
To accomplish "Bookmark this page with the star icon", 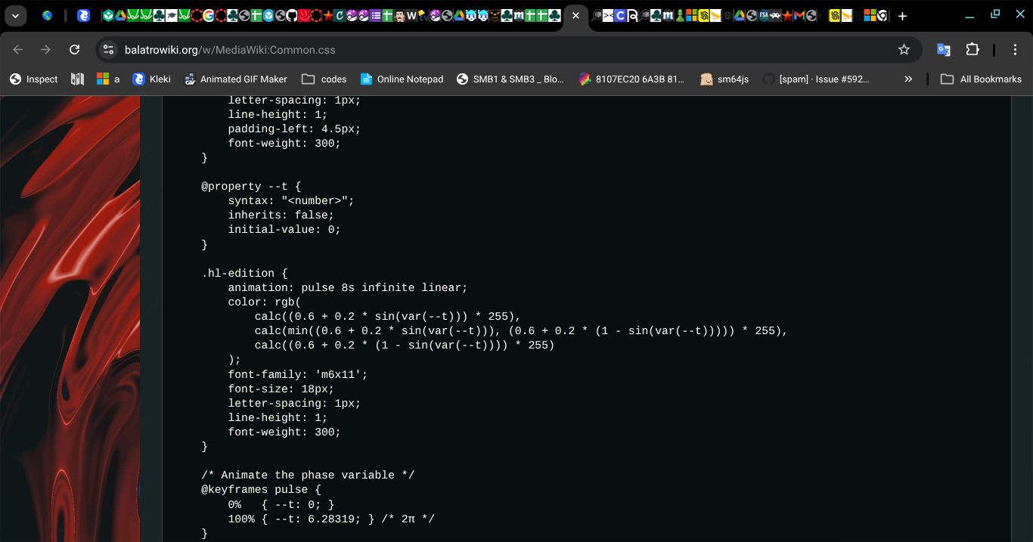I will coord(904,50).
